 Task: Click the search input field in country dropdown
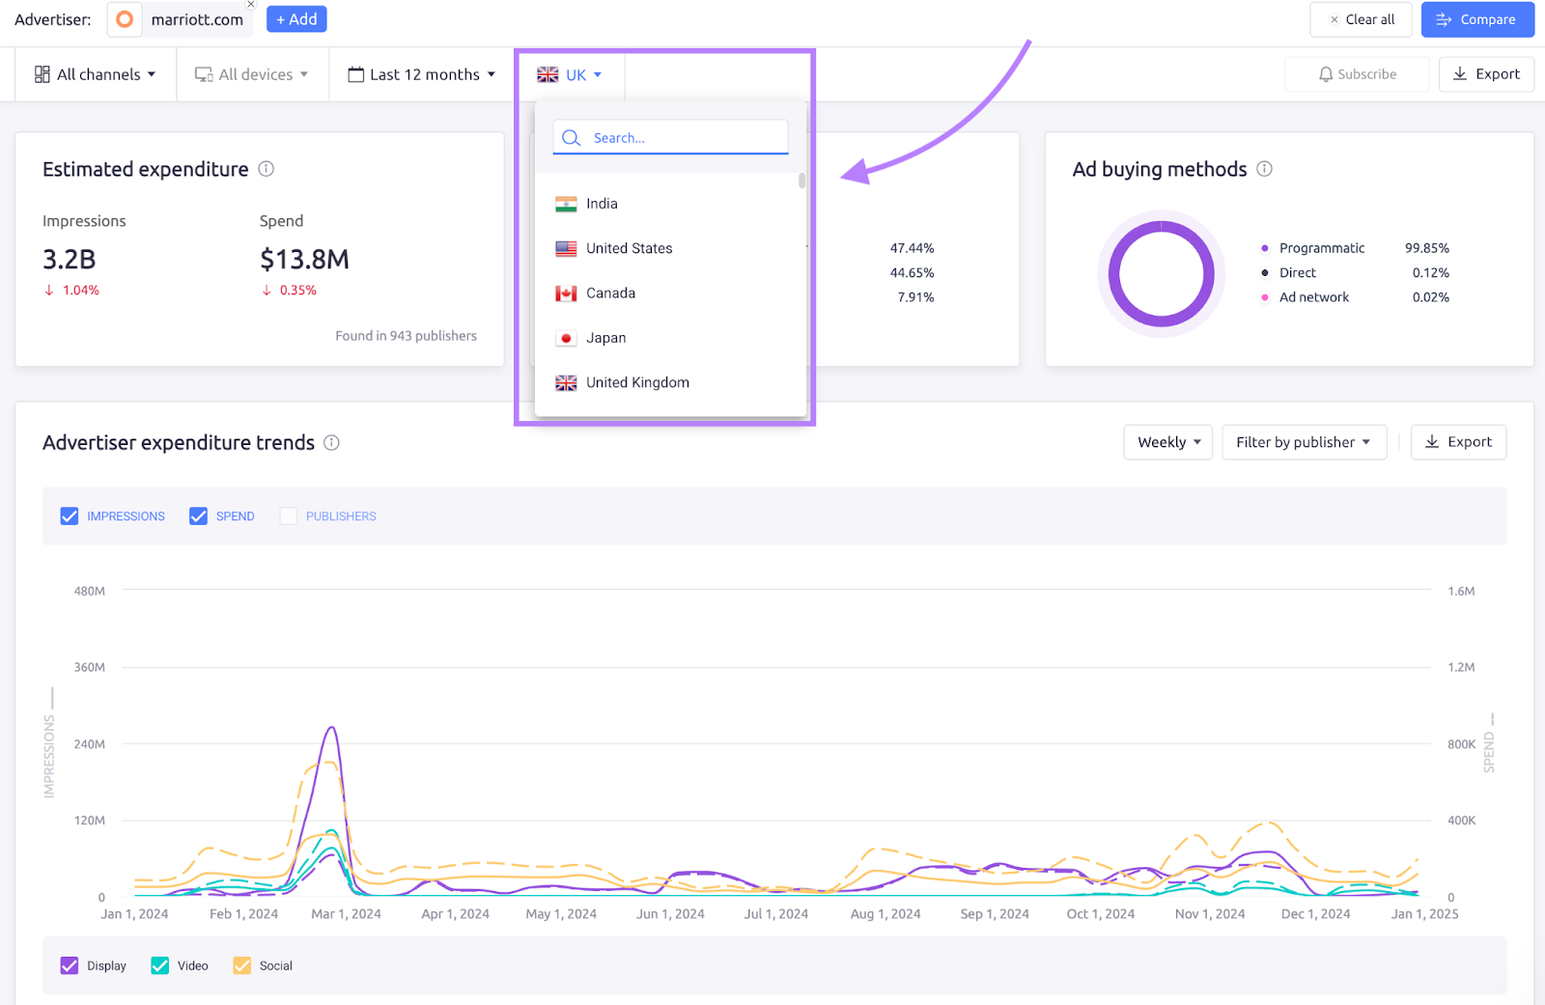click(676, 137)
